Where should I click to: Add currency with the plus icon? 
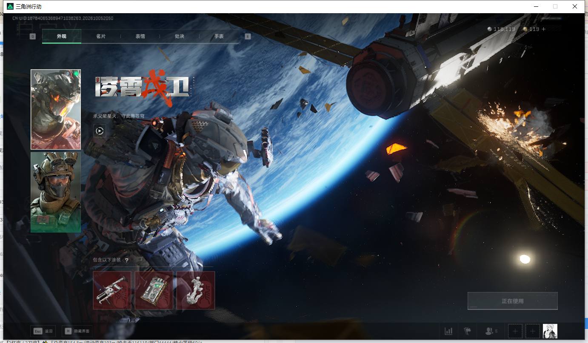[543, 29]
